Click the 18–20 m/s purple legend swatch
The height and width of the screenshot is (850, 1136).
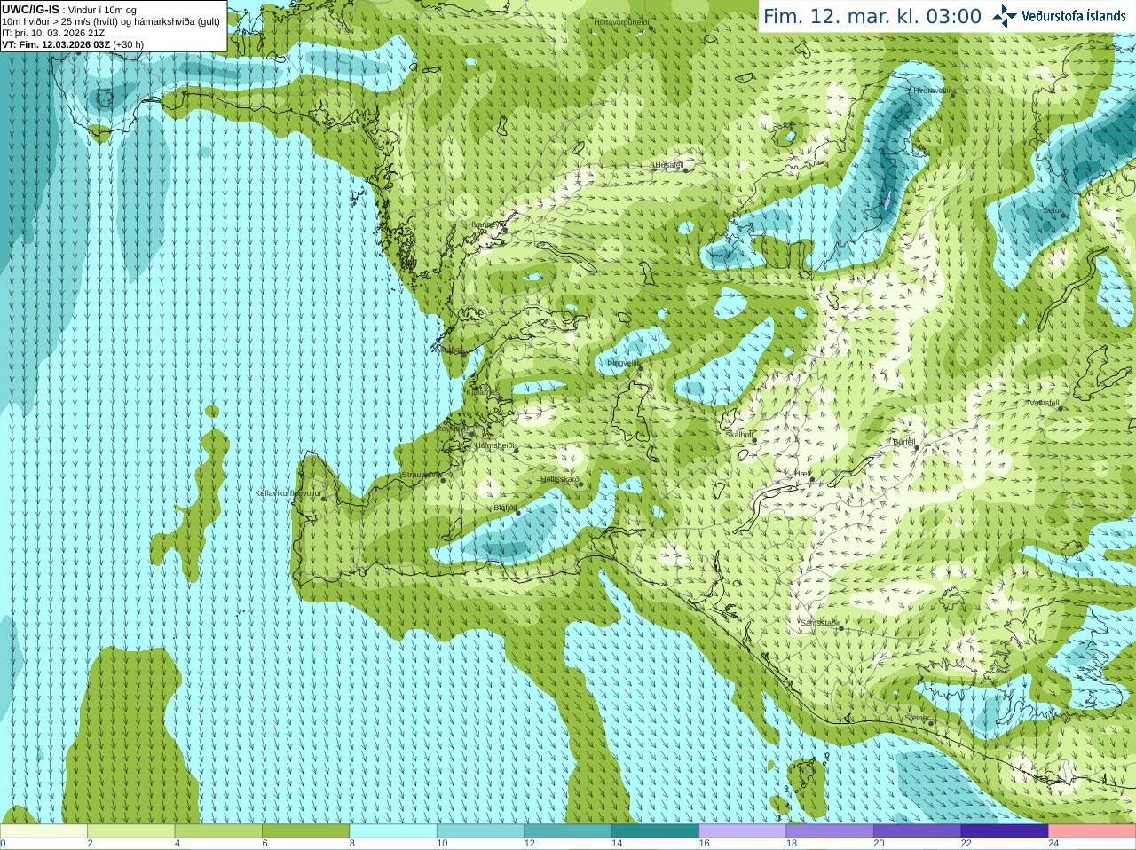point(830,831)
